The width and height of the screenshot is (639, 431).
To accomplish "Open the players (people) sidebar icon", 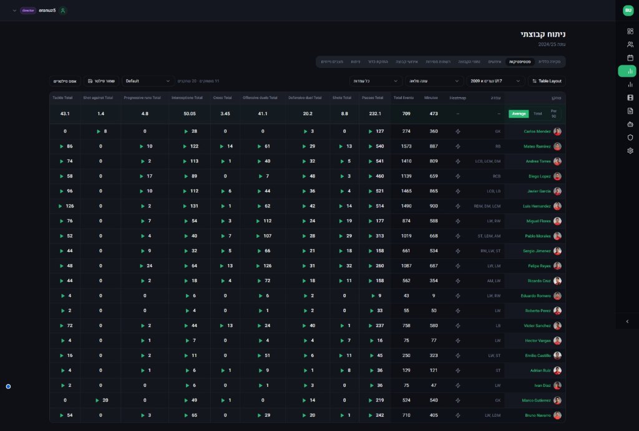I will click(x=630, y=44).
